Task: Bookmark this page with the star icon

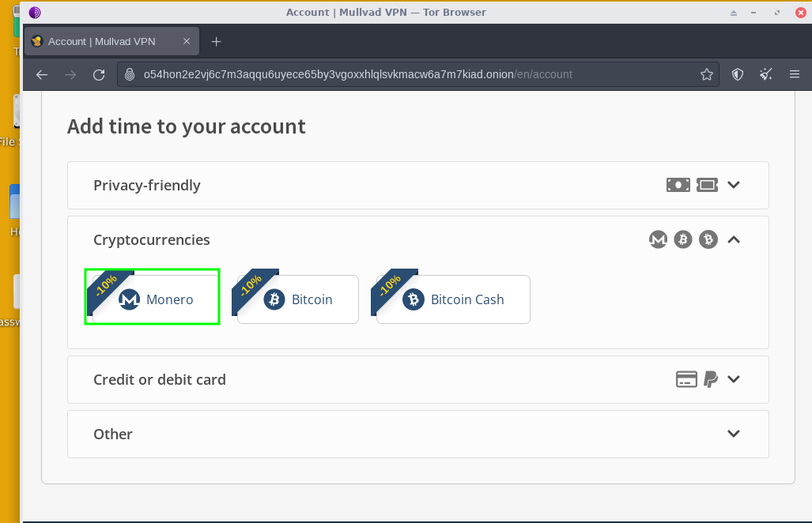Action: pos(706,75)
